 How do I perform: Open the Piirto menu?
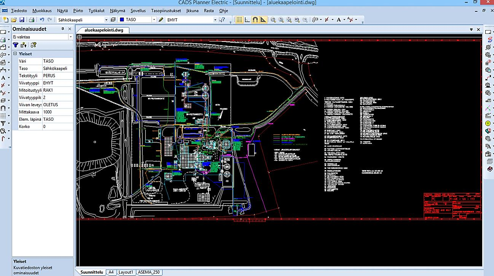click(x=78, y=11)
